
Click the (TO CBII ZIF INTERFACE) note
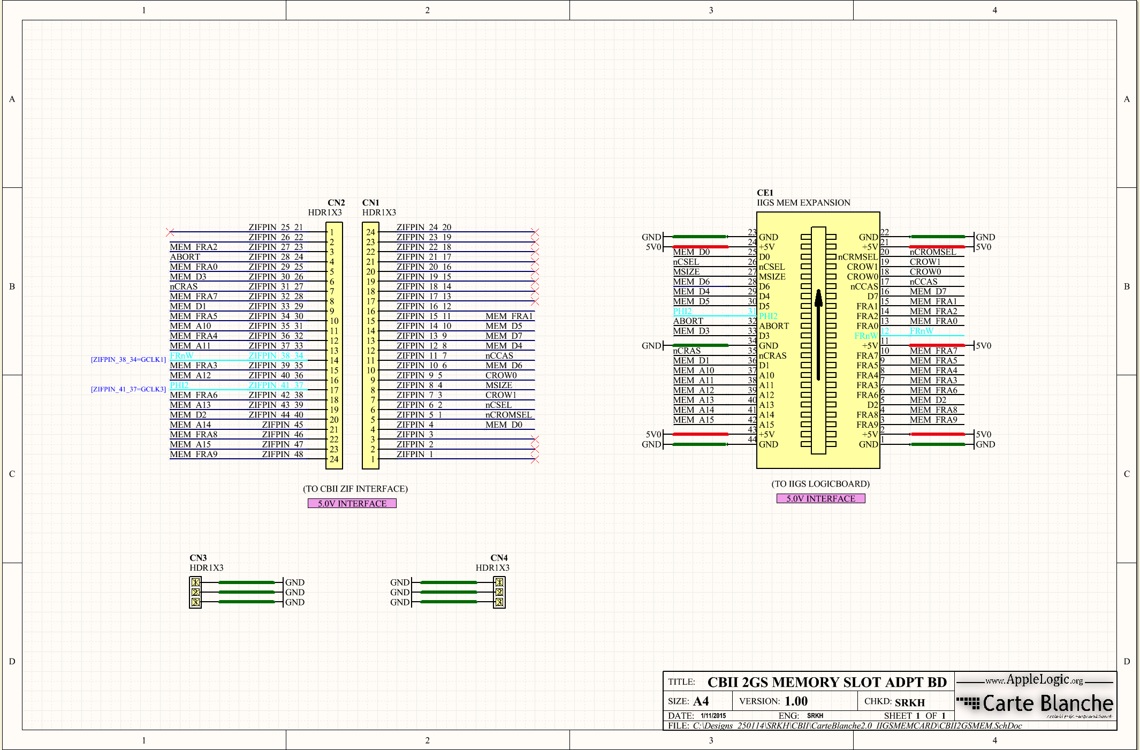click(355, 489)
